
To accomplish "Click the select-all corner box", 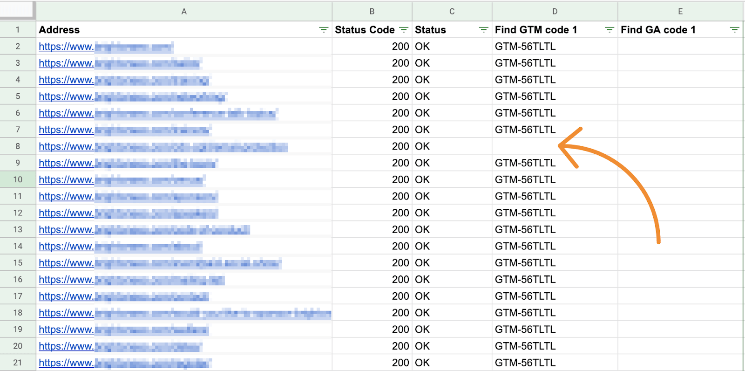I will 17,10.
